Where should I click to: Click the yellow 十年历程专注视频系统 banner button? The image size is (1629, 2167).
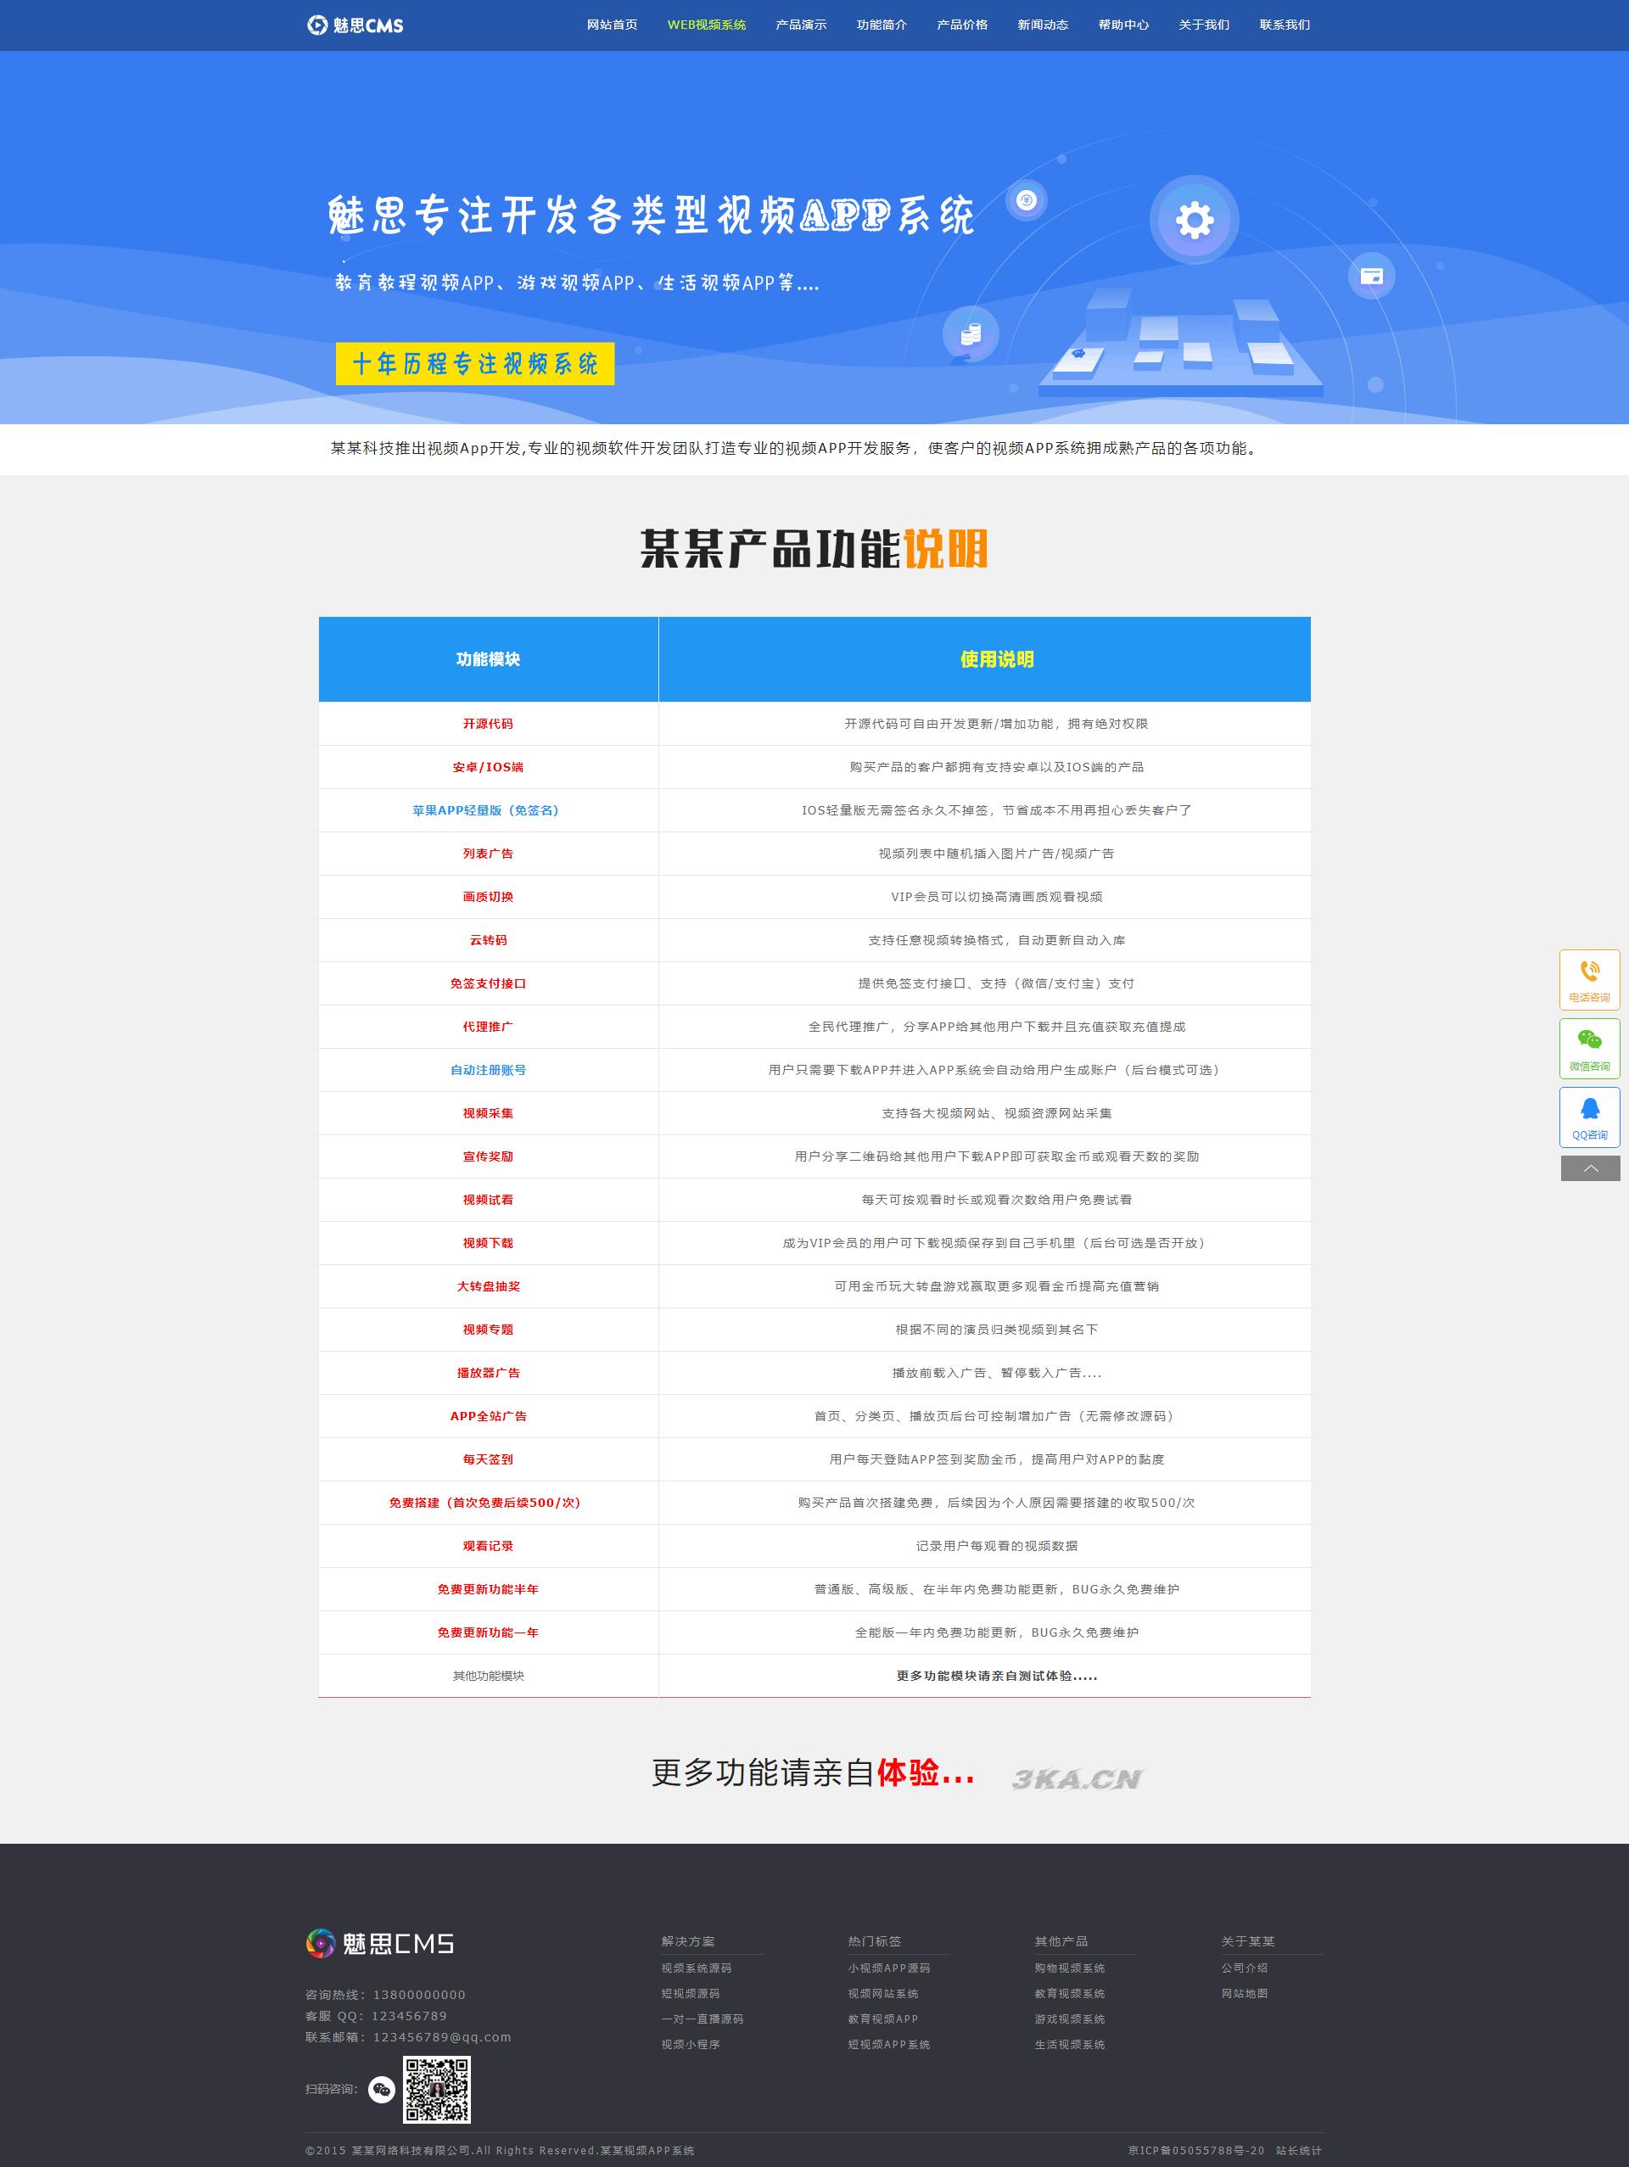(x=475, y=363)
